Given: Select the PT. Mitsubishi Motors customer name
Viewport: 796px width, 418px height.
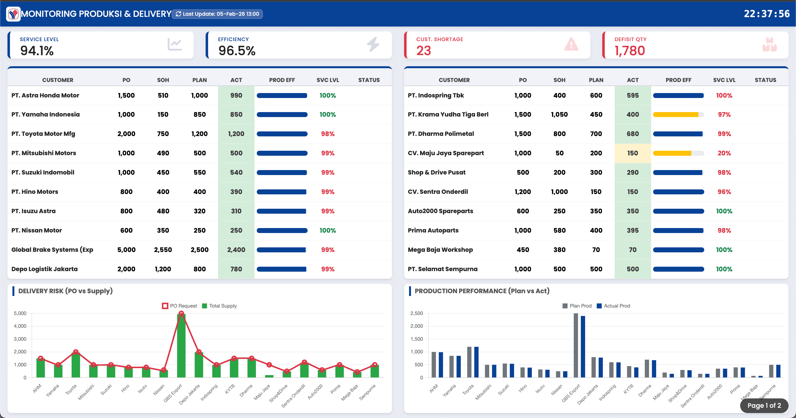Looking at the screenshot, I should [x=44, y=153].
